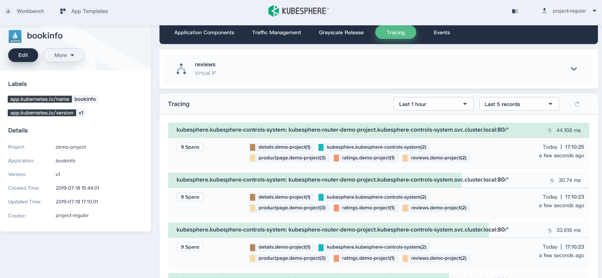Open the Last 1 hour time range dropdown
This screenshot has width=602, height=278.
[x=434, y=104]
